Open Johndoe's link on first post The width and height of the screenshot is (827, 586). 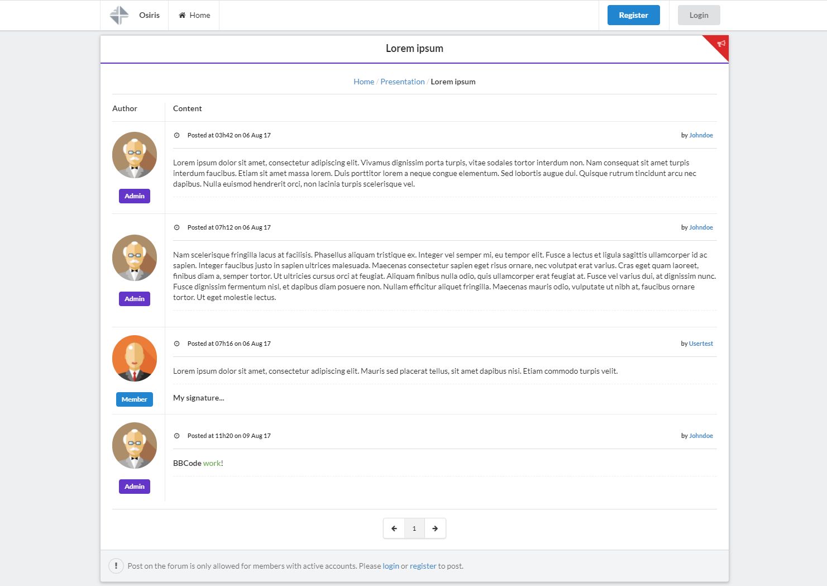point(701,135)
